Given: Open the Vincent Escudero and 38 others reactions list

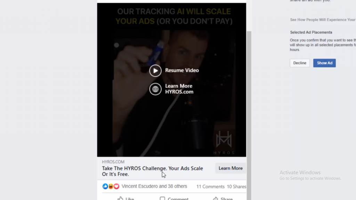Looking at the screenshot, I should [154, 186].
